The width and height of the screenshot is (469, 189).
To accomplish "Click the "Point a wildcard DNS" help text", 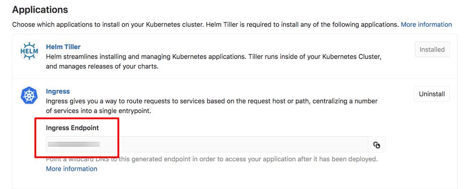I will click(211, 159).
